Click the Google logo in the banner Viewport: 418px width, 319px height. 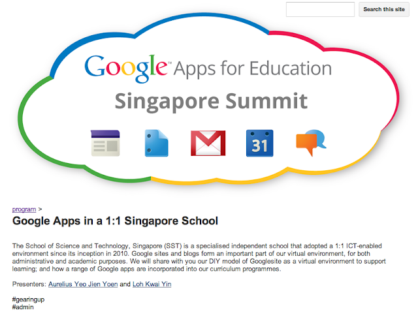(126, 68)
